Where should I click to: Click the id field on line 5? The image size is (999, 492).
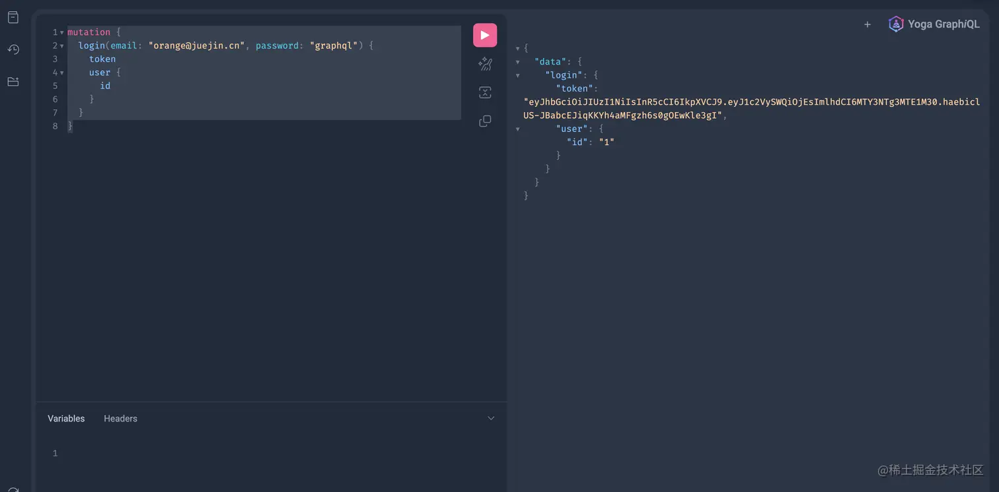[x=105, y=86]
